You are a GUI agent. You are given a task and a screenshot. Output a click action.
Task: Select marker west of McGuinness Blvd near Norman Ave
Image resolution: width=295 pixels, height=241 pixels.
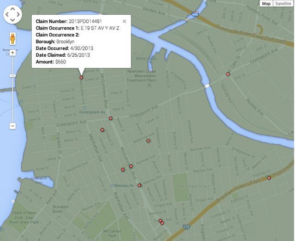[x=123, y=170]
